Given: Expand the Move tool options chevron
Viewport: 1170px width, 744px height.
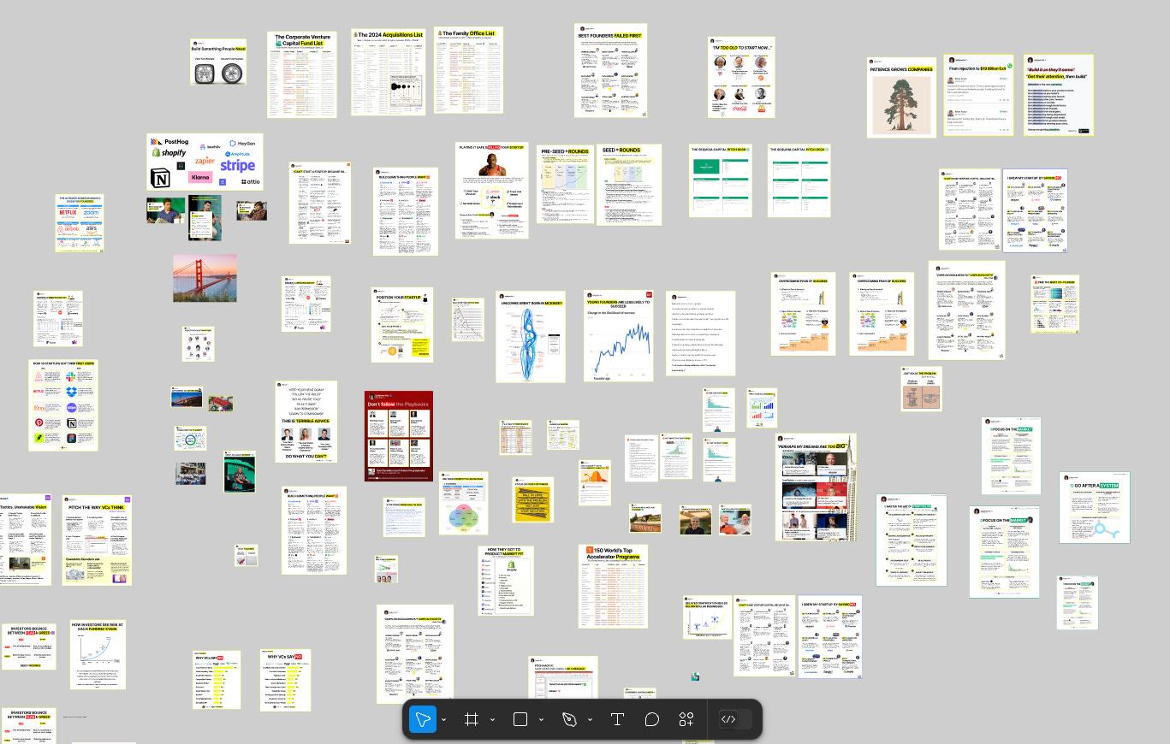Looking at the screenshot, I should 443,720.
